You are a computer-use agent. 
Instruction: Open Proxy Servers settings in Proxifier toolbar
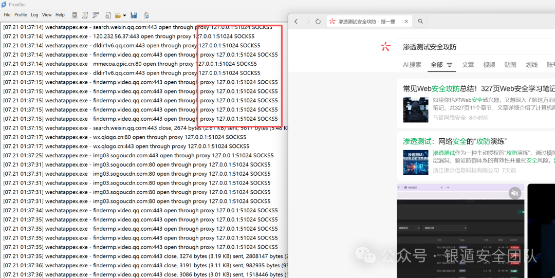(75, 15)
